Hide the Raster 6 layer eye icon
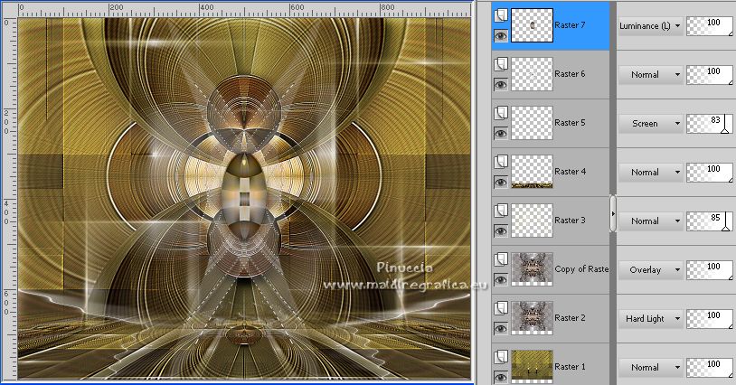The height and width of the screenshot is (385, 736). tap(501, 84)
